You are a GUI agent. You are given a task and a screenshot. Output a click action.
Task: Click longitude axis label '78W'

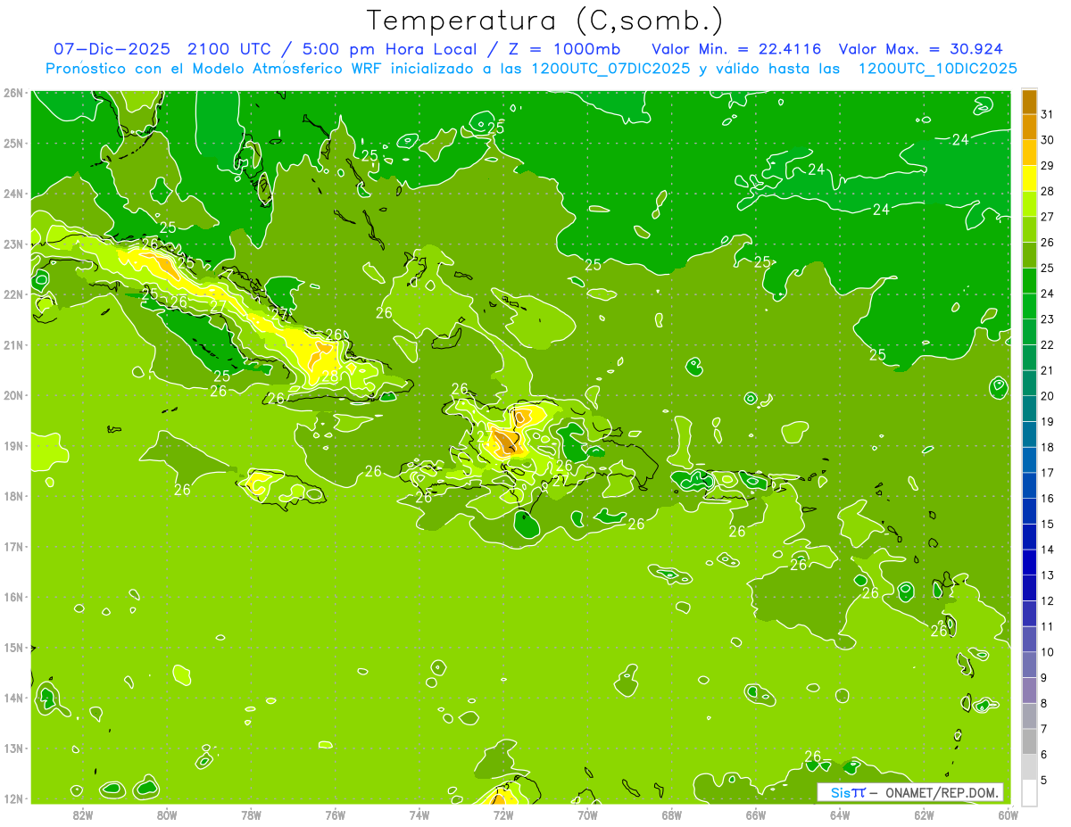coord(251,815)
